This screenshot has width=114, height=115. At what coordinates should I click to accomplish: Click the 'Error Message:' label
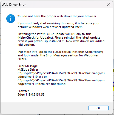coord(28,66)
